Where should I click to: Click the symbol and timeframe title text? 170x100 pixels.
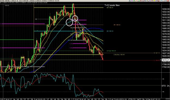[x=5, y=1]
